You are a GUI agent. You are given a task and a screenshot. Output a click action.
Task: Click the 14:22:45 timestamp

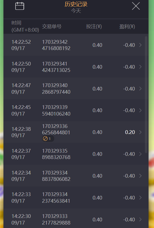tap(21, 107)
